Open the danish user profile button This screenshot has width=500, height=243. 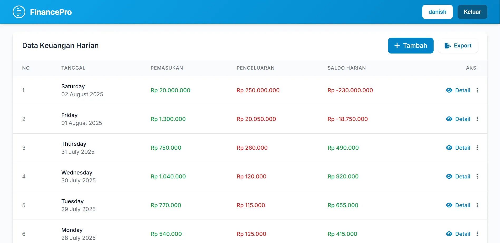tap(437, 12)
